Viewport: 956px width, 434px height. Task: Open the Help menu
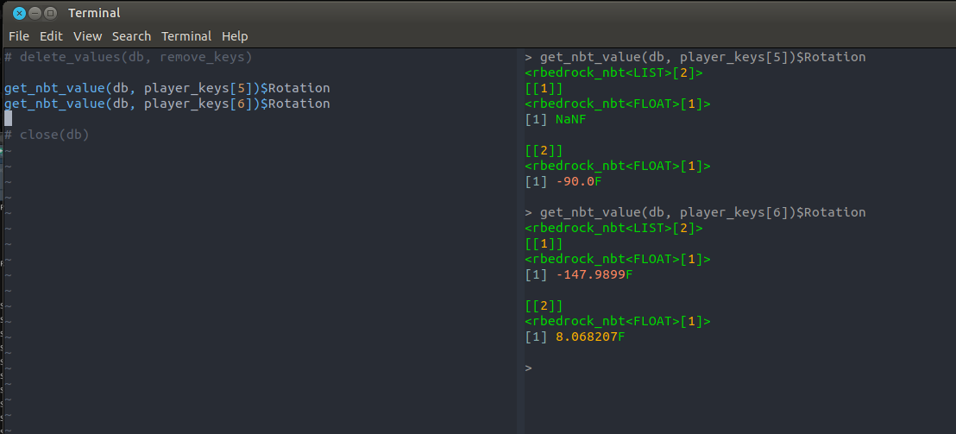point(235,36)
